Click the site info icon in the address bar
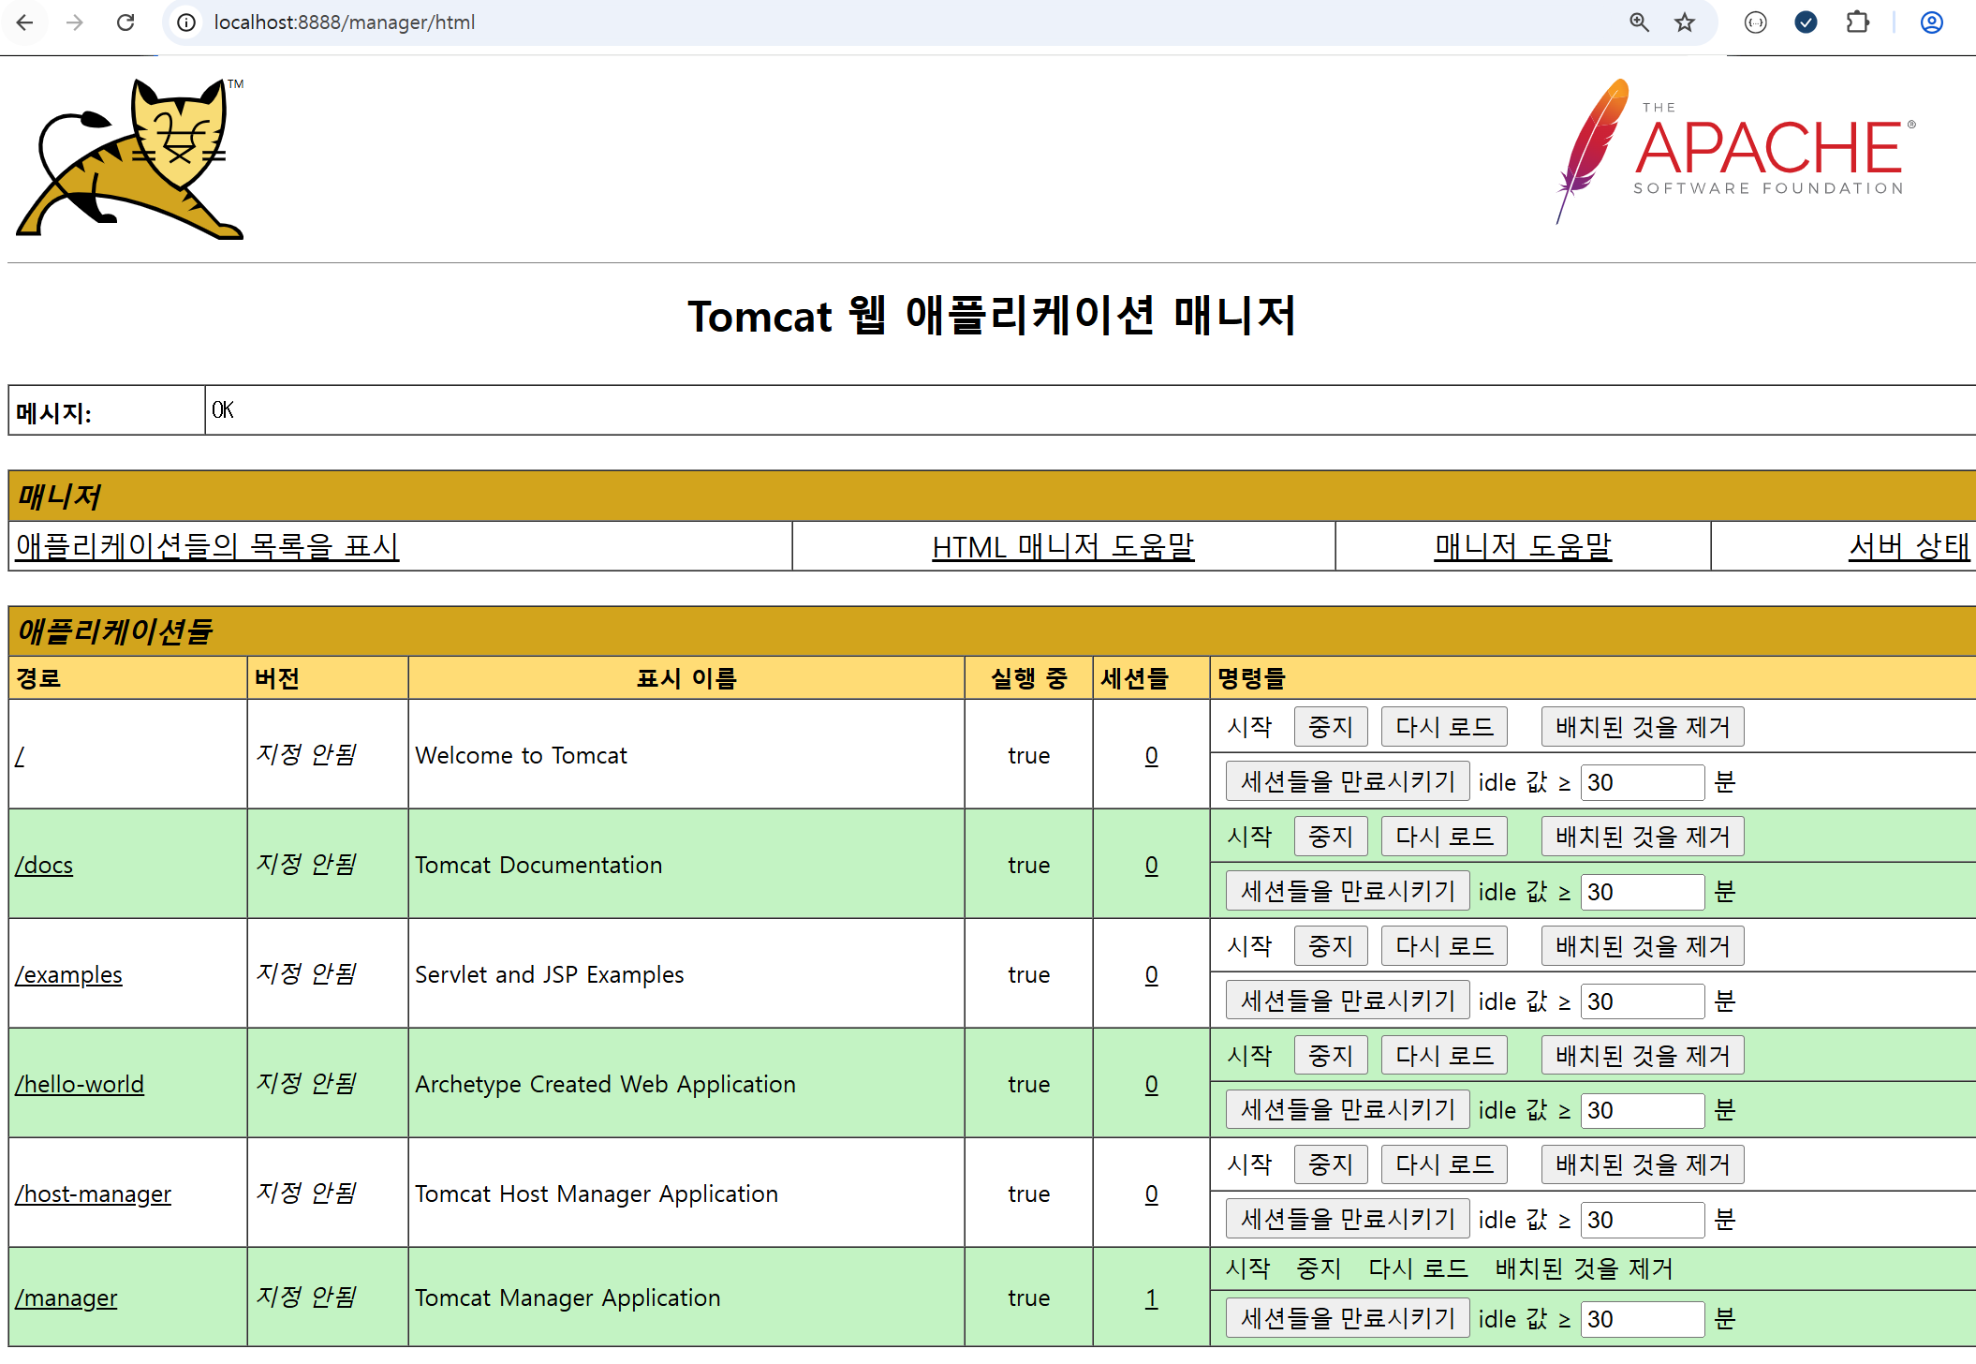The width and height of the screenshot is (1976, 1364). 186,22
